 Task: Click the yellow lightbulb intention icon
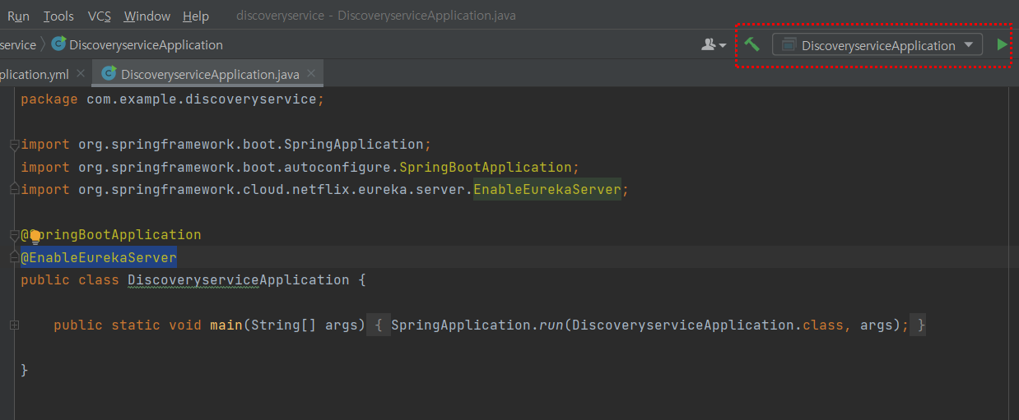pyautogui.click(x=35, y=237)
